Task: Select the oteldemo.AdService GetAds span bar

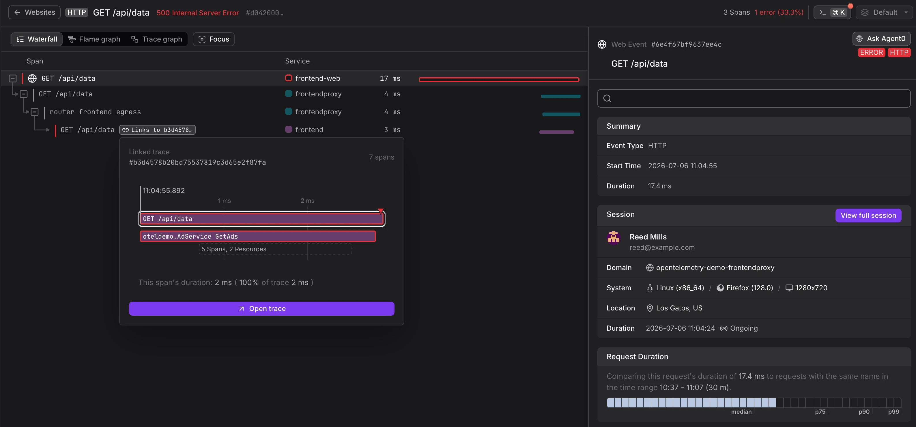Action: [258, 236]
